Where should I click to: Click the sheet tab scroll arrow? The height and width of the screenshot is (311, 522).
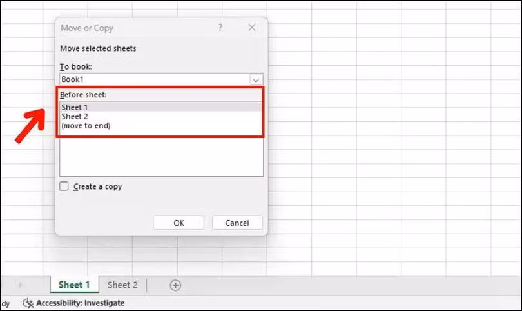21,285
